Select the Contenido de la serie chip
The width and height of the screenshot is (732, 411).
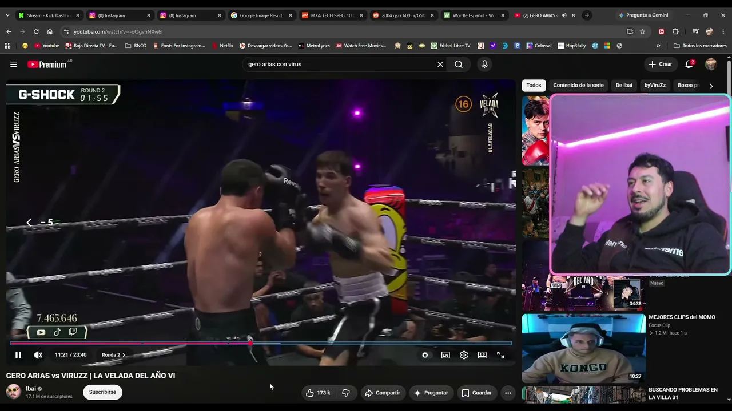[x=578, y=86]
